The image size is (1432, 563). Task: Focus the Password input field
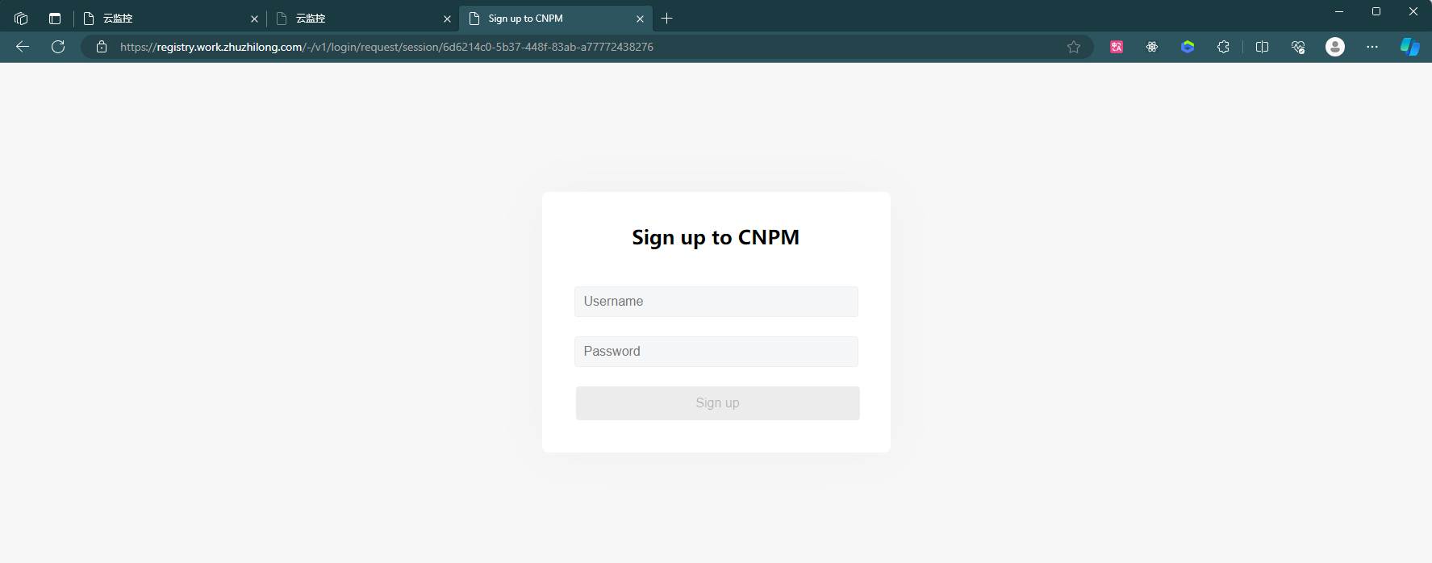(x=716, y=352)
